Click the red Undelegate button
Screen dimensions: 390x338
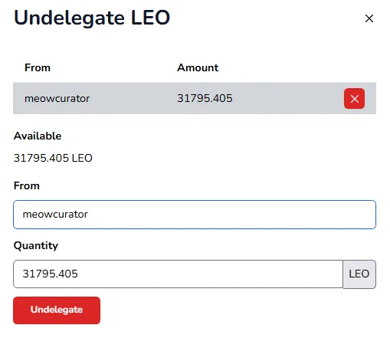pyautogui.click(x=57, y=310)
